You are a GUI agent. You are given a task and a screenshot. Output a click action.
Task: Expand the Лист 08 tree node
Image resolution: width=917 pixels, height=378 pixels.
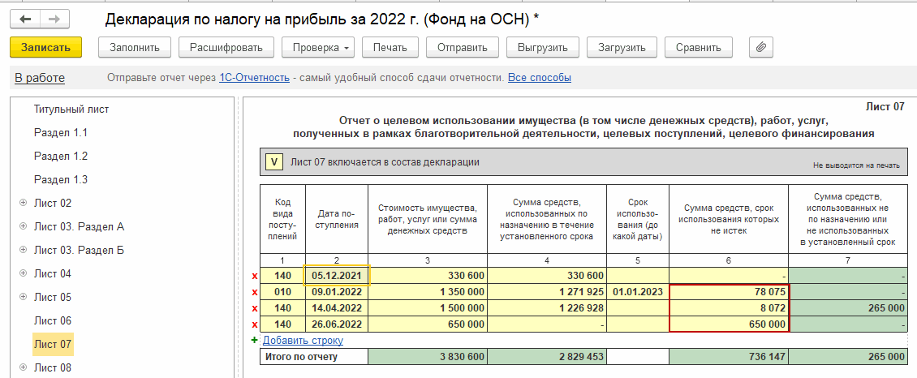coord(24,367)
